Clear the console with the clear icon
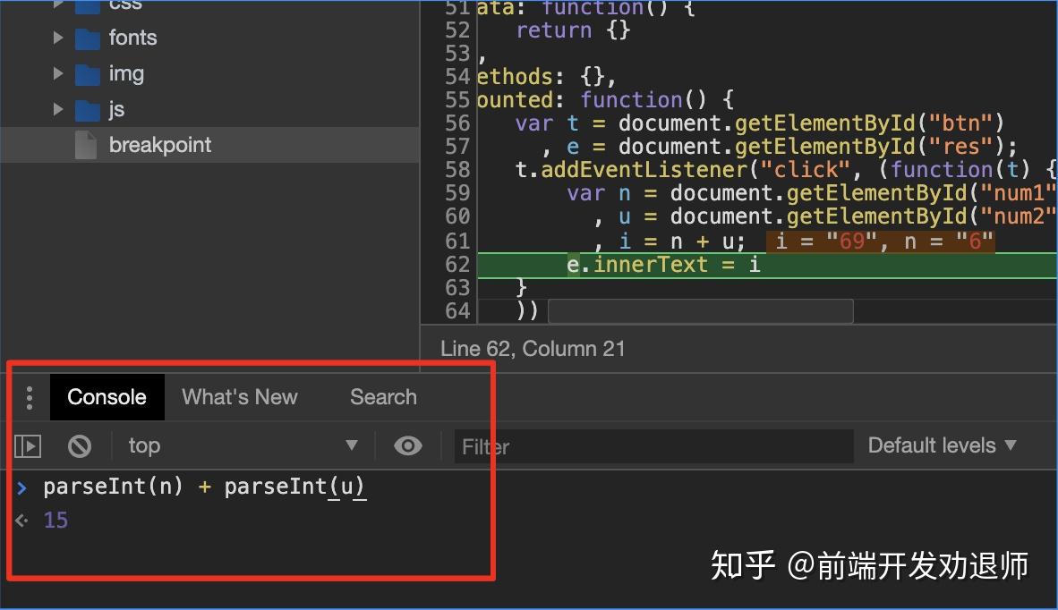Viewport: 1058px width, 610px height. pyautogui.click(x=80, y=445)
